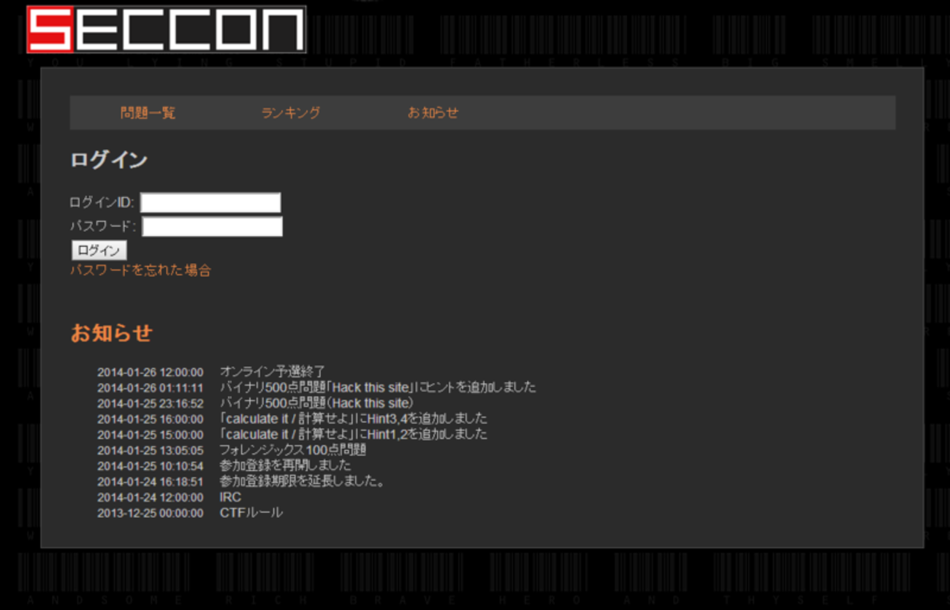Click the ログイン page heading
The image size is (950, 610).
coord(109,160)
